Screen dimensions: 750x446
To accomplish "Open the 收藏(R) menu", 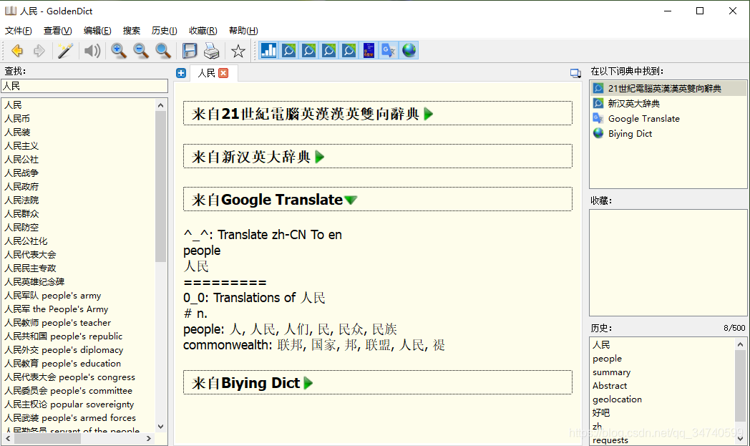I will pos(203,31).
